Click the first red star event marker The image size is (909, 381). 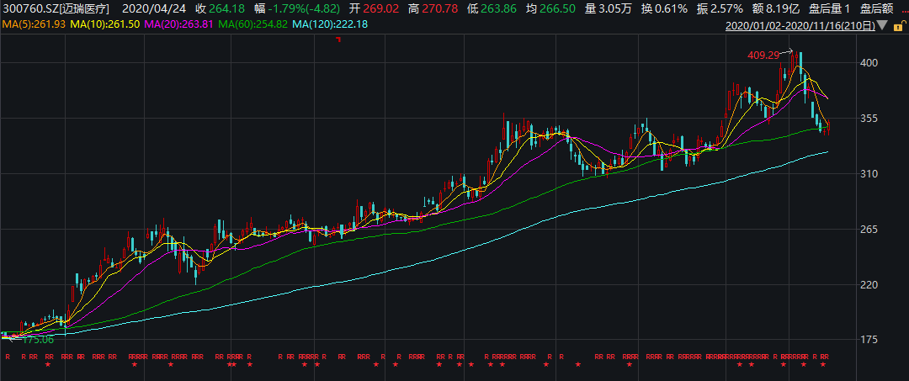(x=48, y=365)
